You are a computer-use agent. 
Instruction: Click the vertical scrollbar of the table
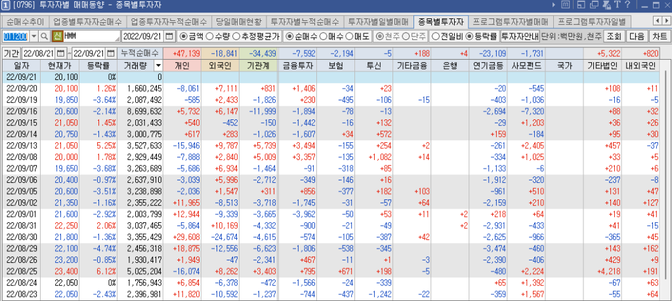point(667,184)
